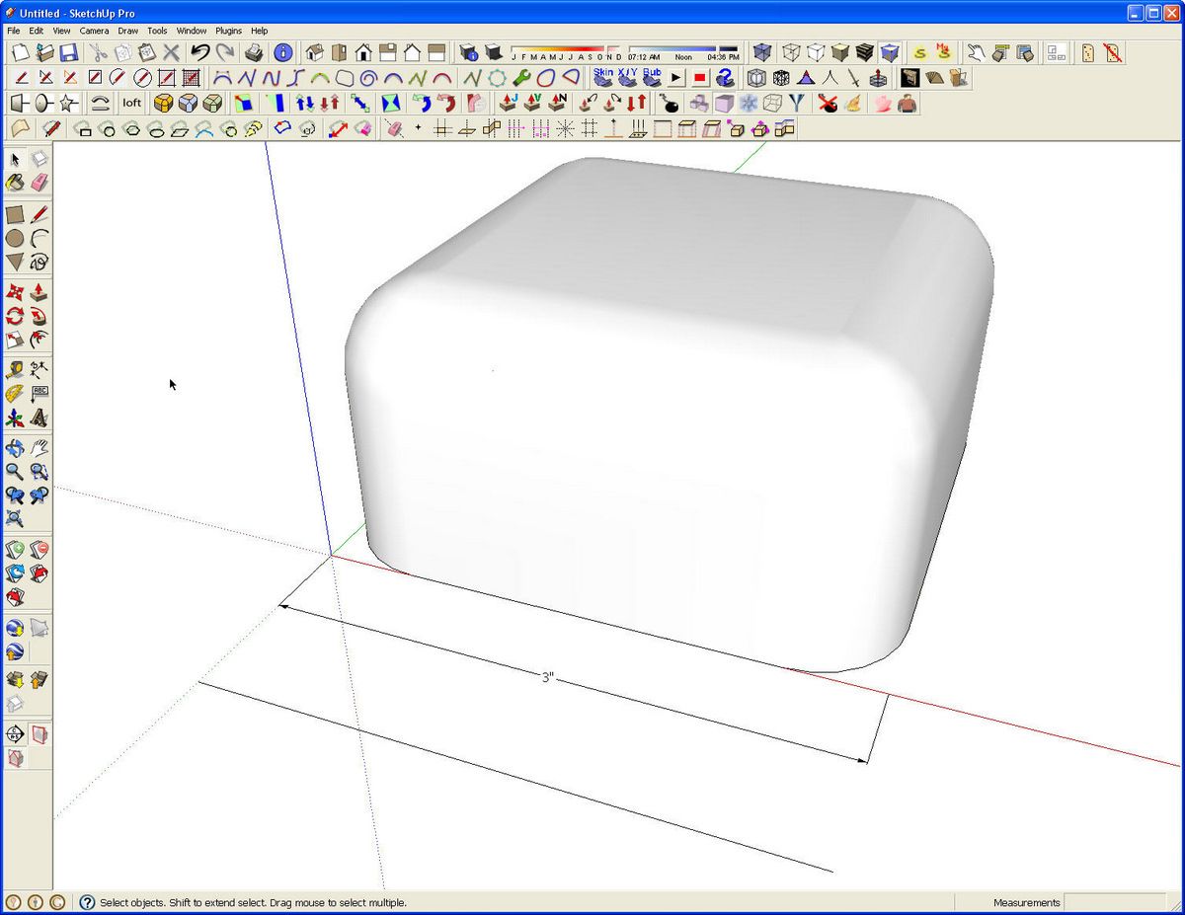Open the Window menu
Screen dimensions: 1185x915
(192, 31)
